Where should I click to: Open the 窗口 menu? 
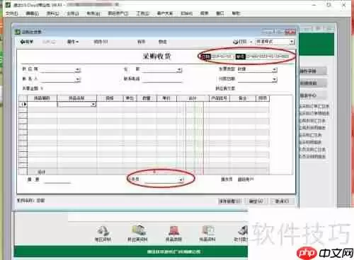pyautogui.click(x=220, y=13)
